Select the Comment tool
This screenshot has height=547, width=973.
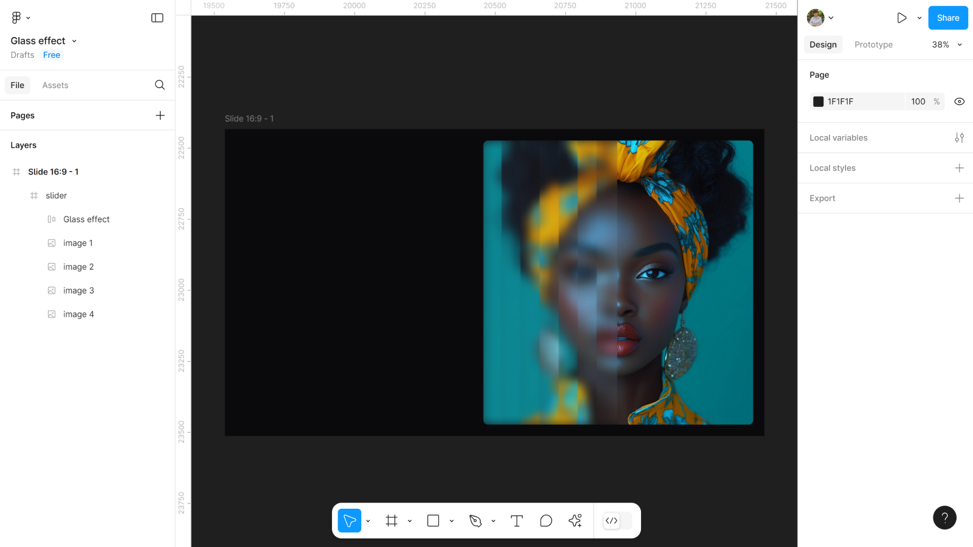[x=546, y=521]
